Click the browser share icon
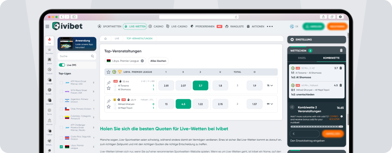The height and width of the screenshot is (153, 392). (323, 17)
